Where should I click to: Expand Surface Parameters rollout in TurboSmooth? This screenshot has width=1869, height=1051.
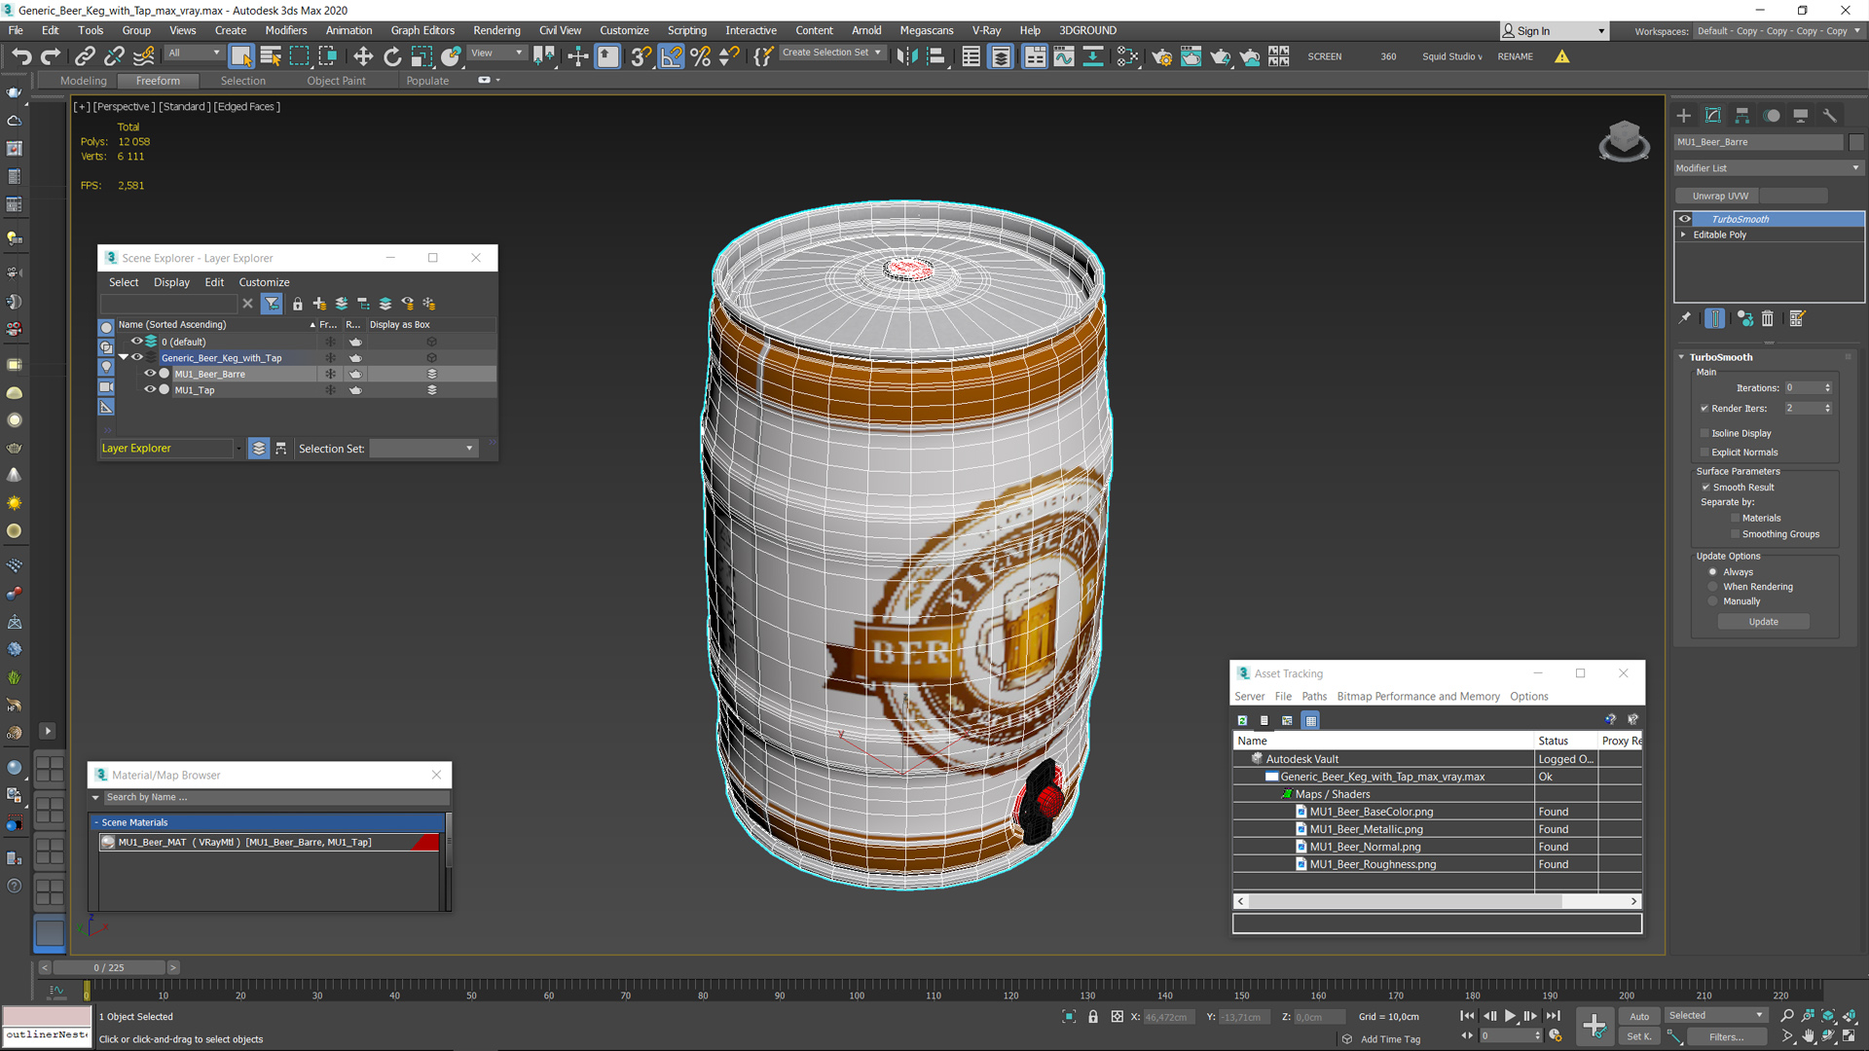1736,471
